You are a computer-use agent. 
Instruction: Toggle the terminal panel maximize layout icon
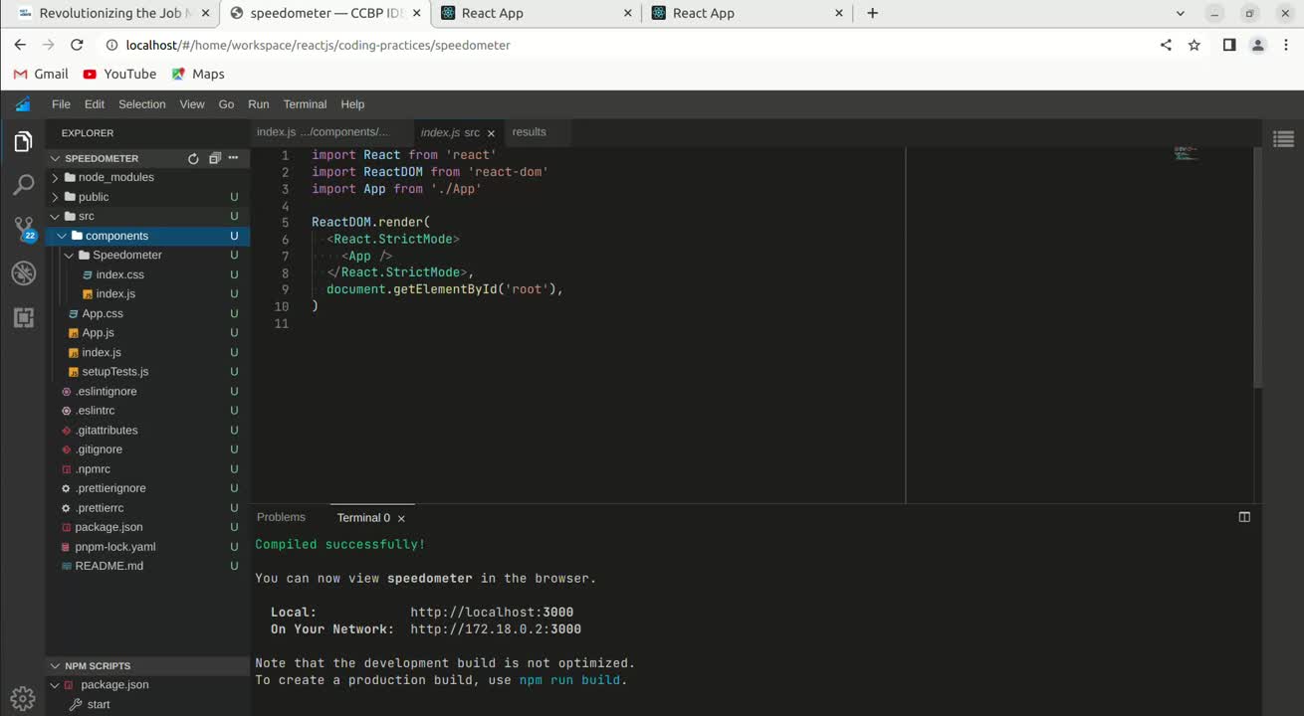click(x=1243, y=517)
